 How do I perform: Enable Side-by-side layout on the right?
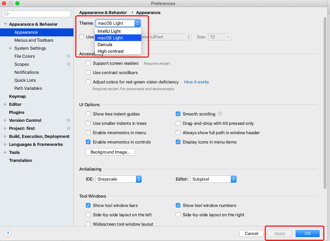pos(178,215)
